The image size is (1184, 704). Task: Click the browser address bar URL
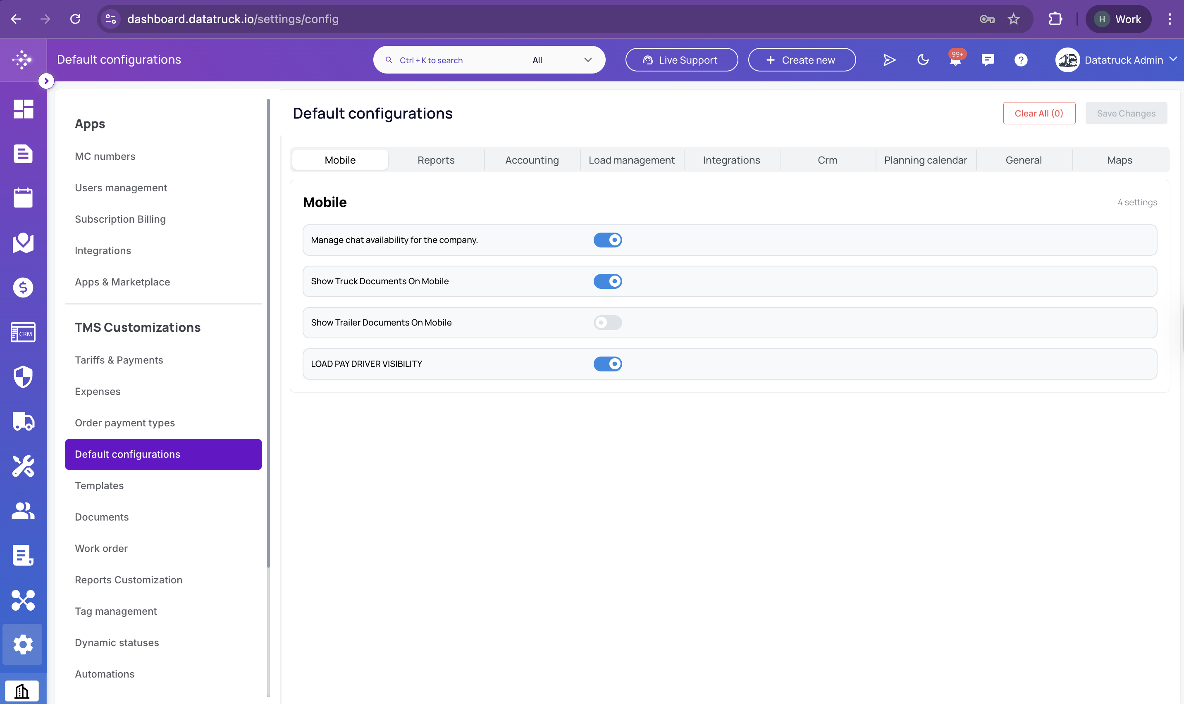(232, 19)
